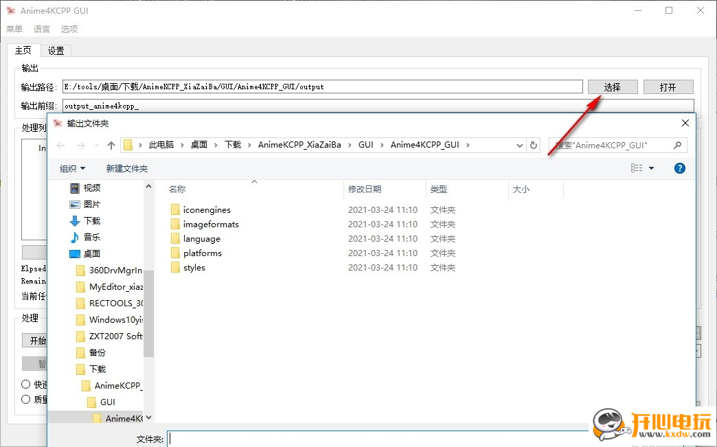The width and height of the screenshot is (717, 447).
Task: Select ZXT2007 Soft folder in tree
Action: [109, 336]
